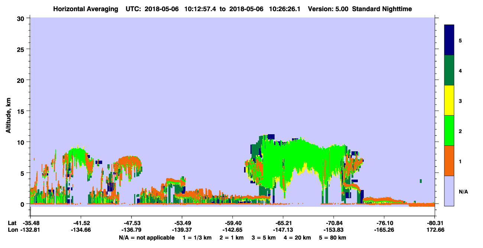Click longitude value -165.26
This screenshot has width=483, height=248.
point(384,230)
